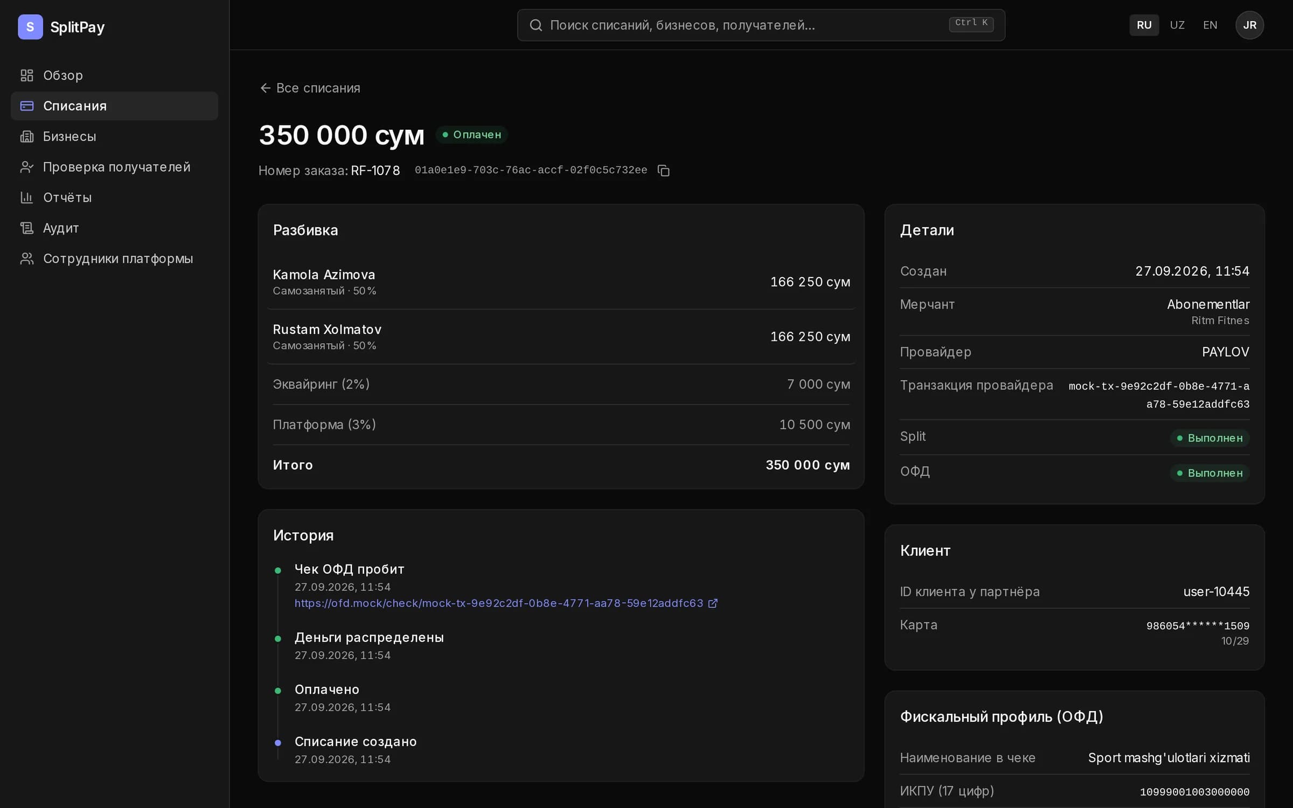Screen dimensions: 1293x808
Task: Click the Деньги распределены history entry
Action: pos(369,646)
